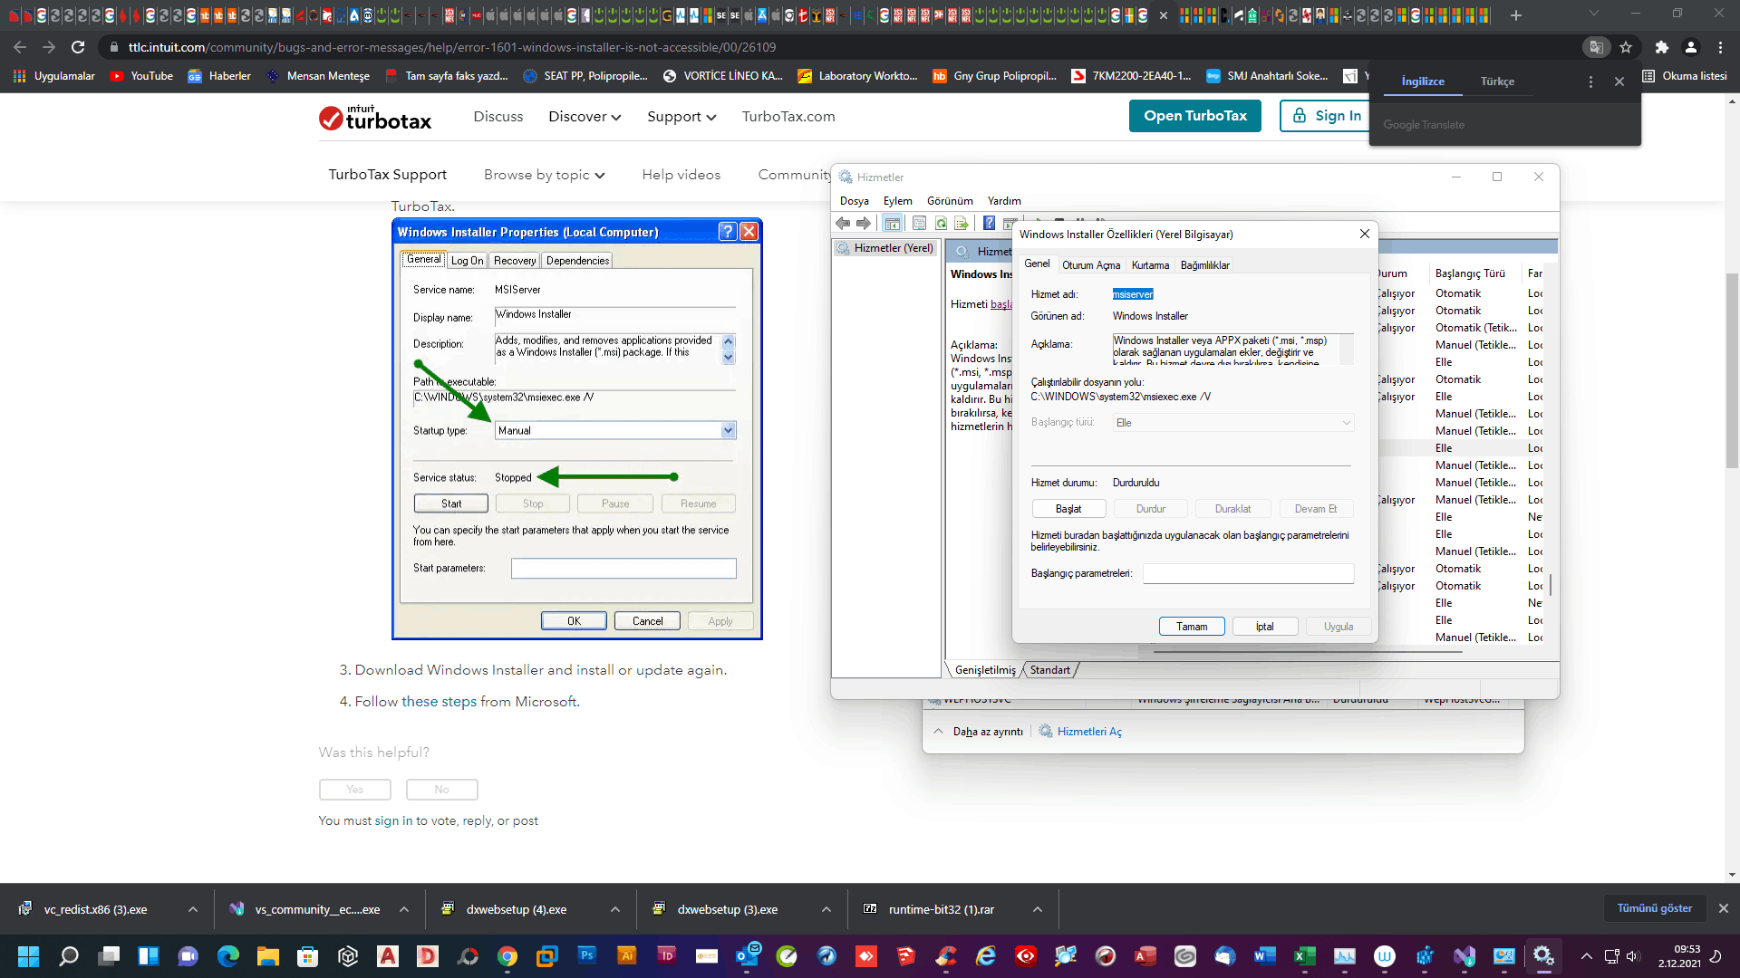1740x978 pixels.
Task: Open Microsoft Edge from the taskbar
Action: pyautogui.click(x=228, y=956)
